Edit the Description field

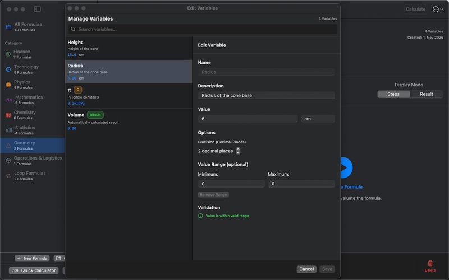(266, 95)
